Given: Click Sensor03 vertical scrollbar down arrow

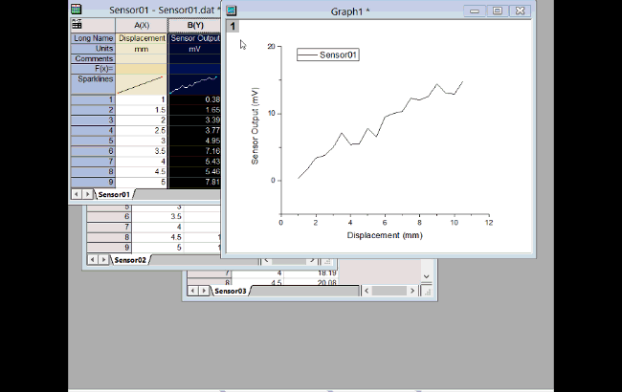Looking at the screenshot, I should coord(427,276).
